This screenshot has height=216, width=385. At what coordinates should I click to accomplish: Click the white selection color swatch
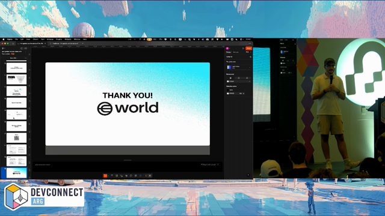click(228, 94)
